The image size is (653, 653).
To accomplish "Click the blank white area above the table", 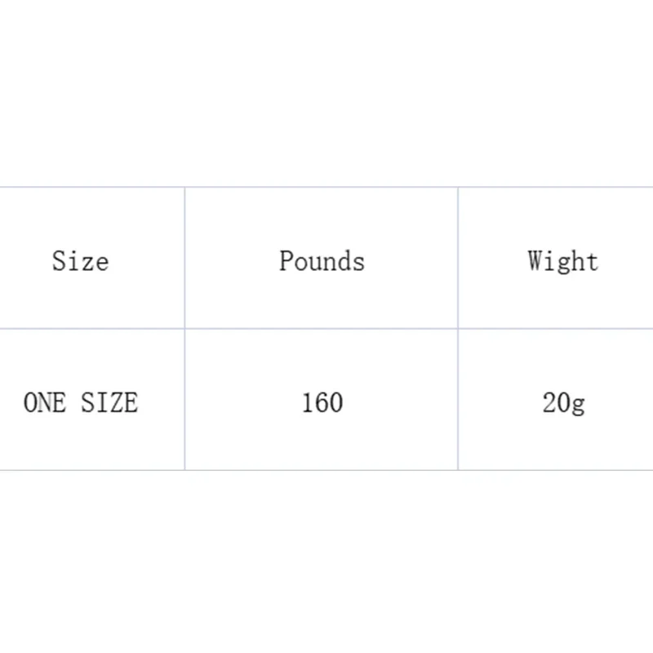I will click(326, 90).
